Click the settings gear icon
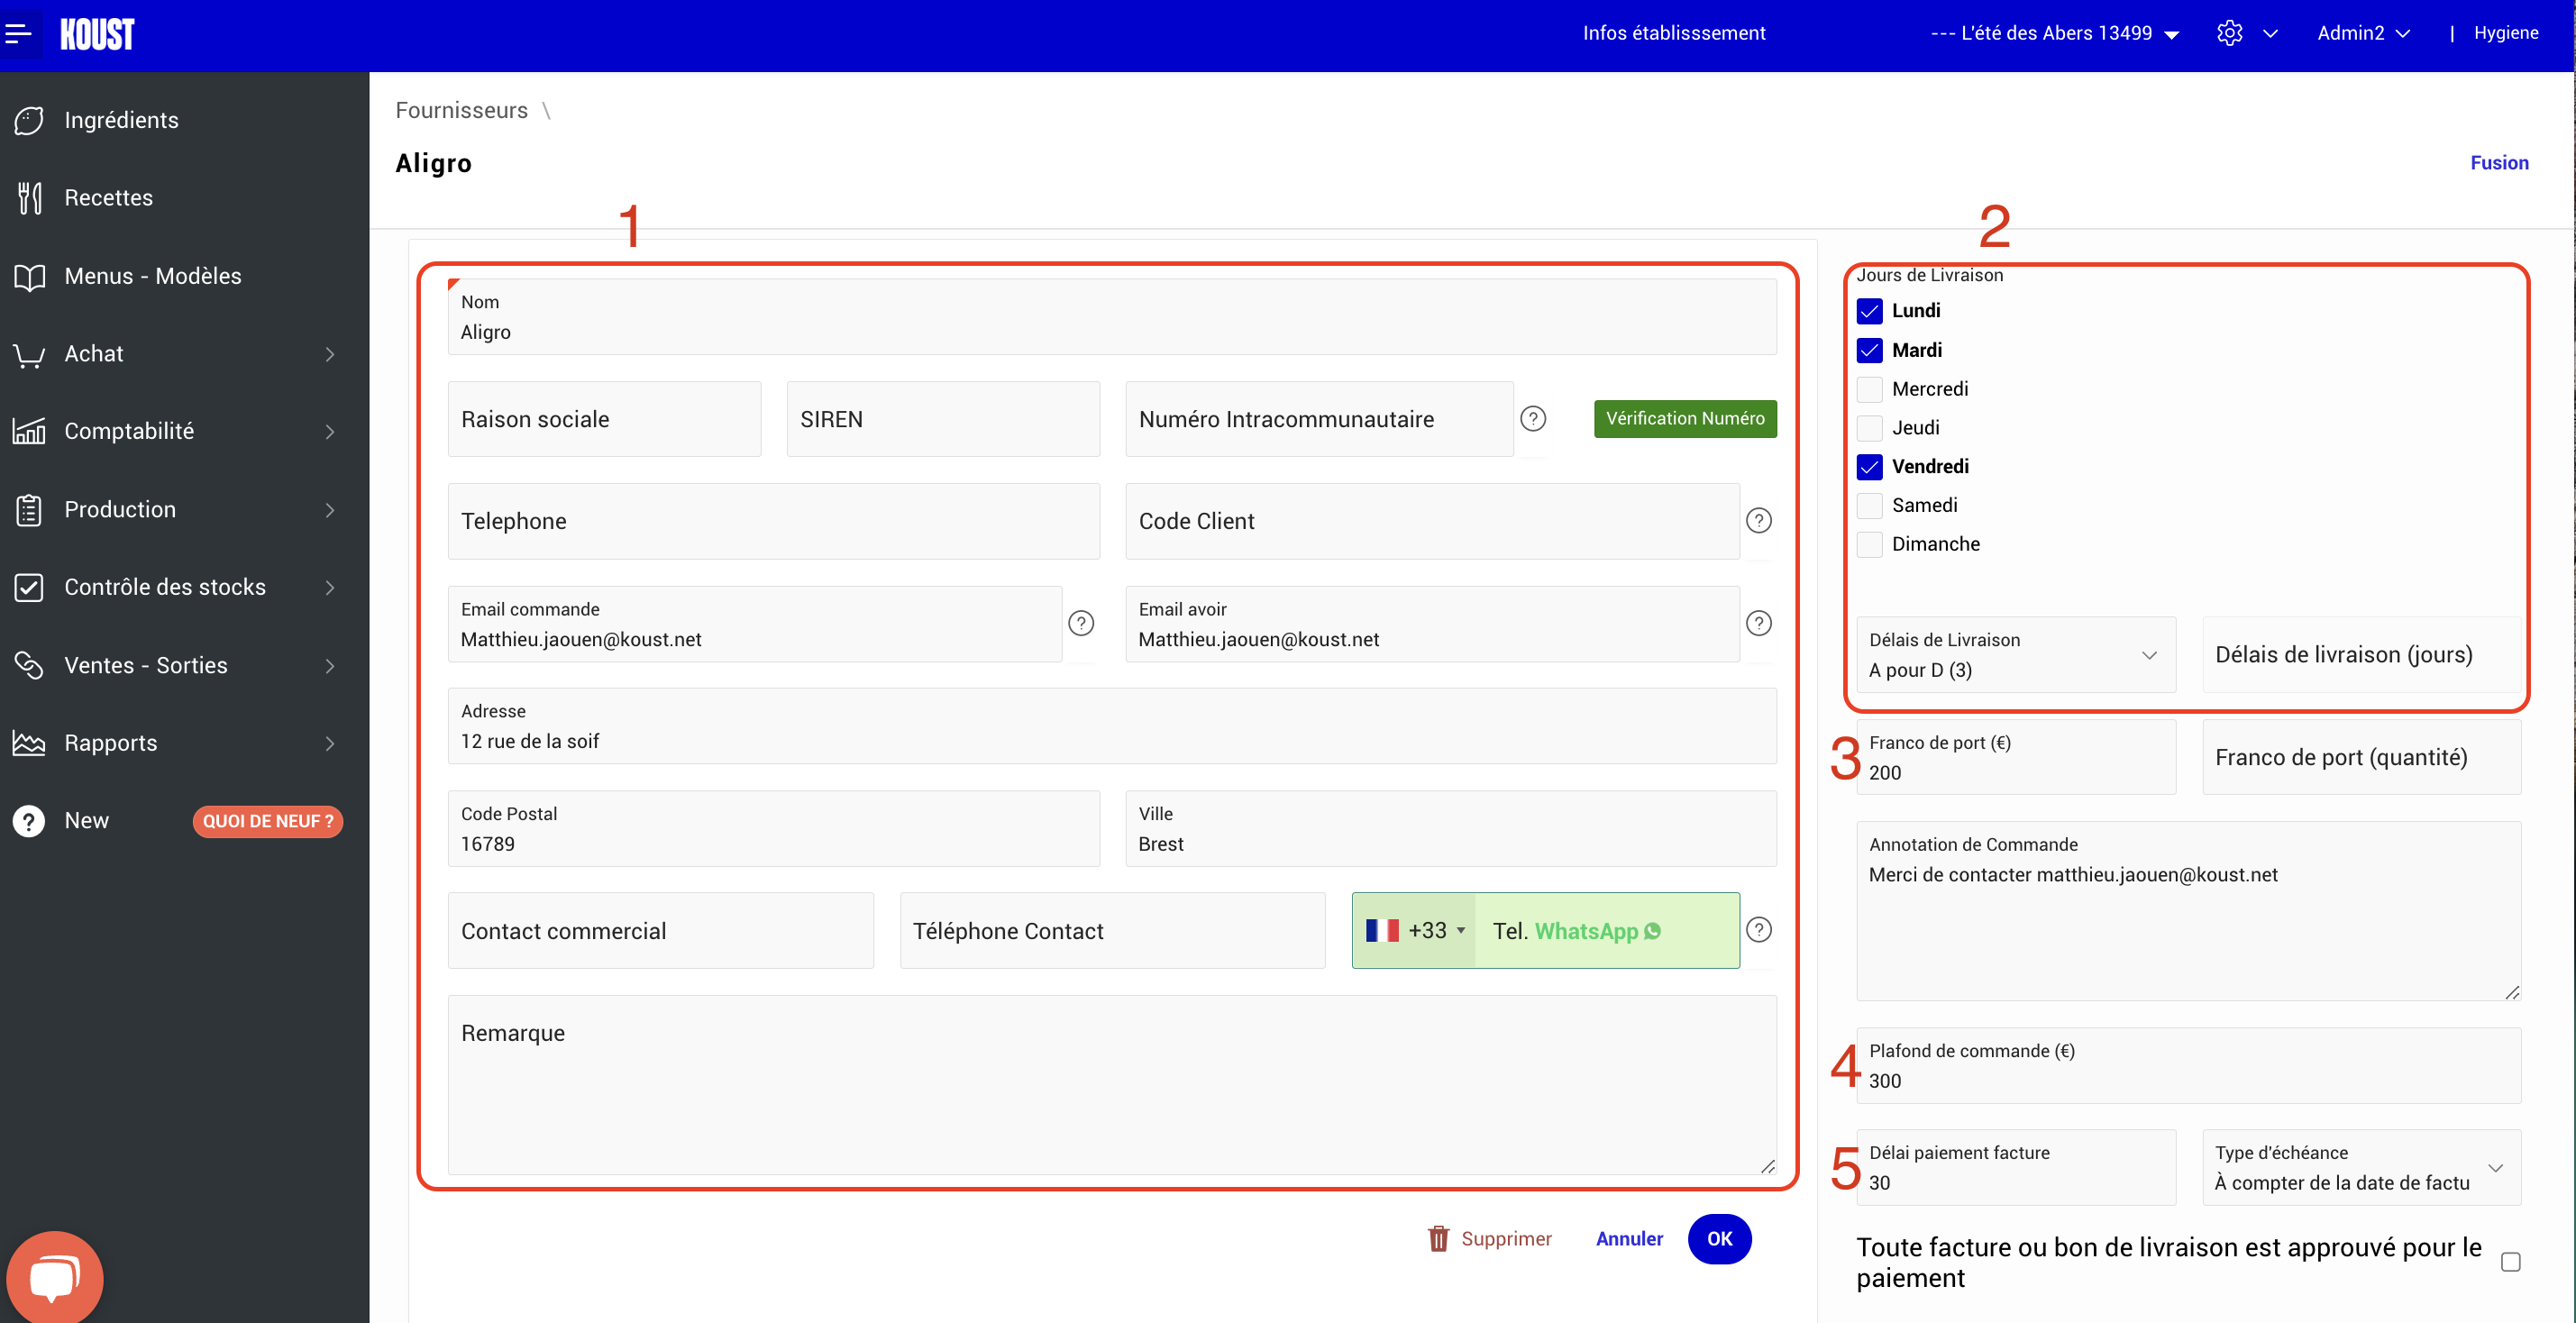The image size is (2576, 1323). [x=2229, y=33]
